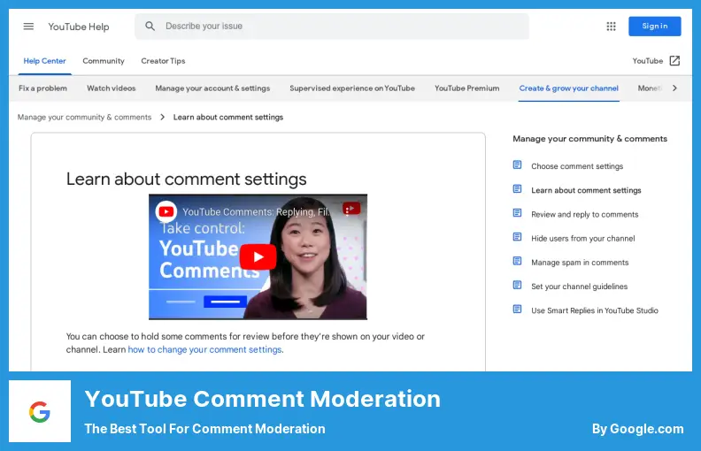Select Fix a problem category
Image resolution: width=701 pixels, height=451 pixels.
(x=42, y=88)
